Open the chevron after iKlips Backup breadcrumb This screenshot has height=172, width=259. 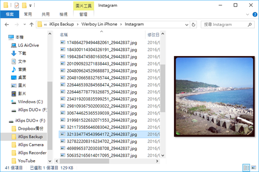tap(78, 25)
